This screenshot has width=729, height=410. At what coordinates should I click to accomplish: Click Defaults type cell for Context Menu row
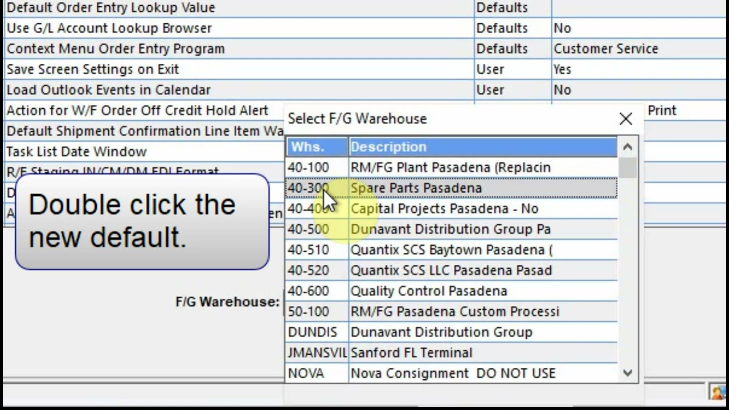pyautogui.click(x=513, y=49)
